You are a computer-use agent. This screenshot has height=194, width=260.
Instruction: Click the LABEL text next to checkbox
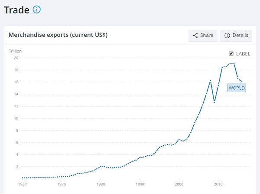click(243, 54)
